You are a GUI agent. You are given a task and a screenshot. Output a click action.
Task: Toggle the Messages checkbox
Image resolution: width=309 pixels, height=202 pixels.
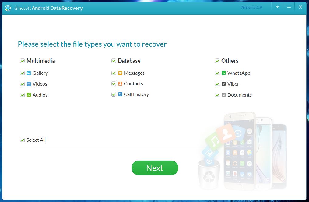coord(114,73)
